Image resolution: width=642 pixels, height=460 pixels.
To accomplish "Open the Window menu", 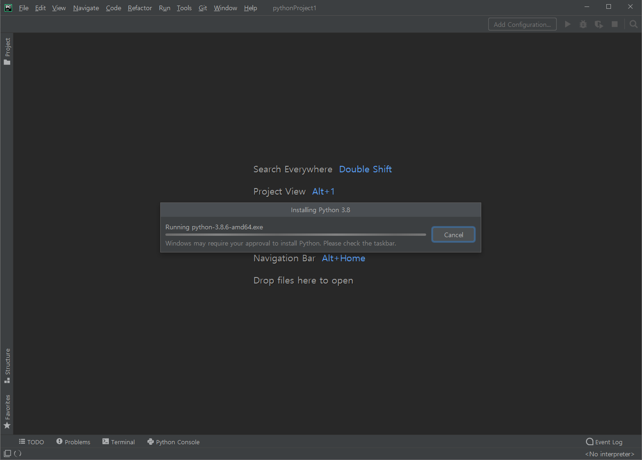I will click(226, 8).
